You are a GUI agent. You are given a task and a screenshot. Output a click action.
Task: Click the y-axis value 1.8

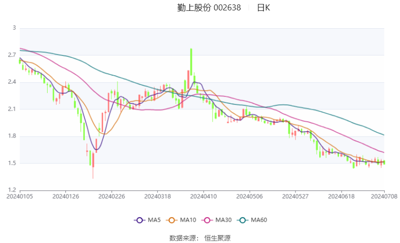[12, 136]
